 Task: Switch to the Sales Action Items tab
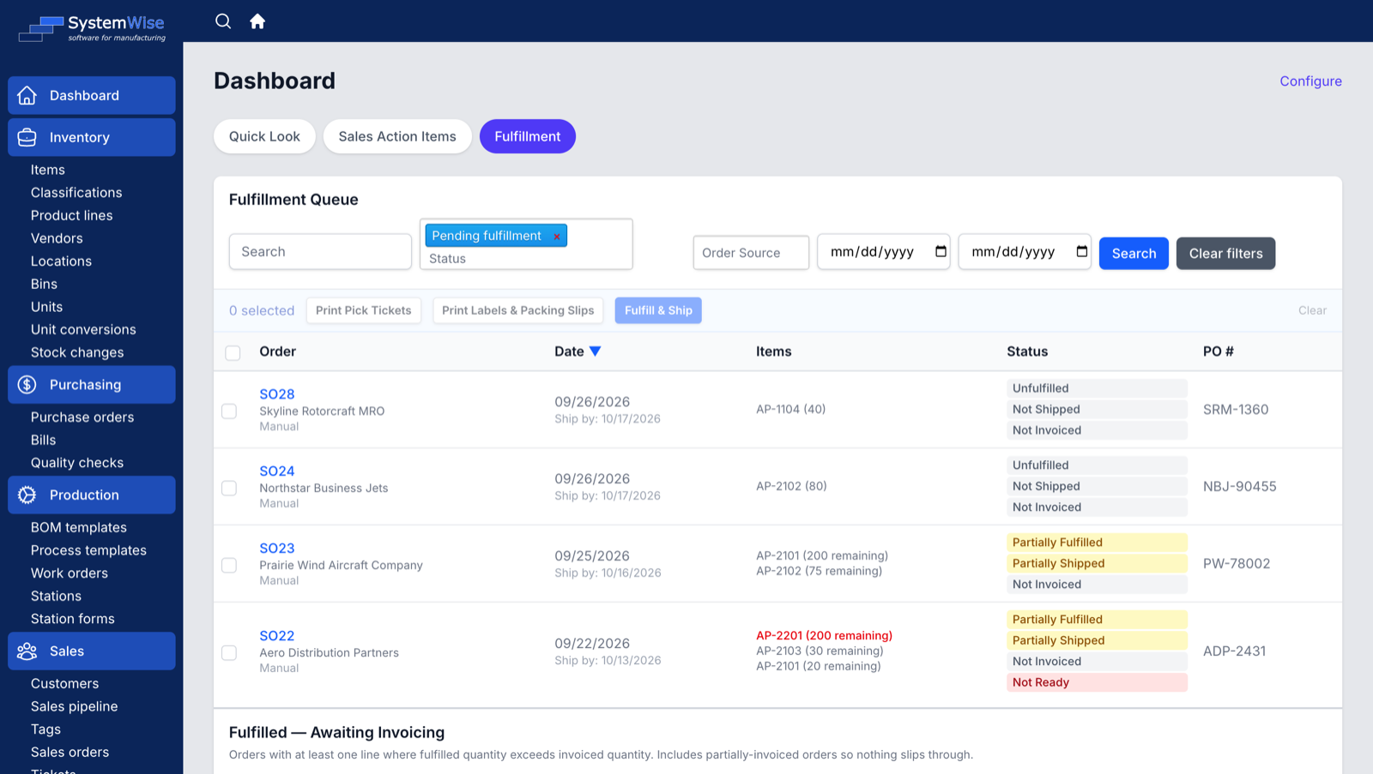[x=397, y=136]
